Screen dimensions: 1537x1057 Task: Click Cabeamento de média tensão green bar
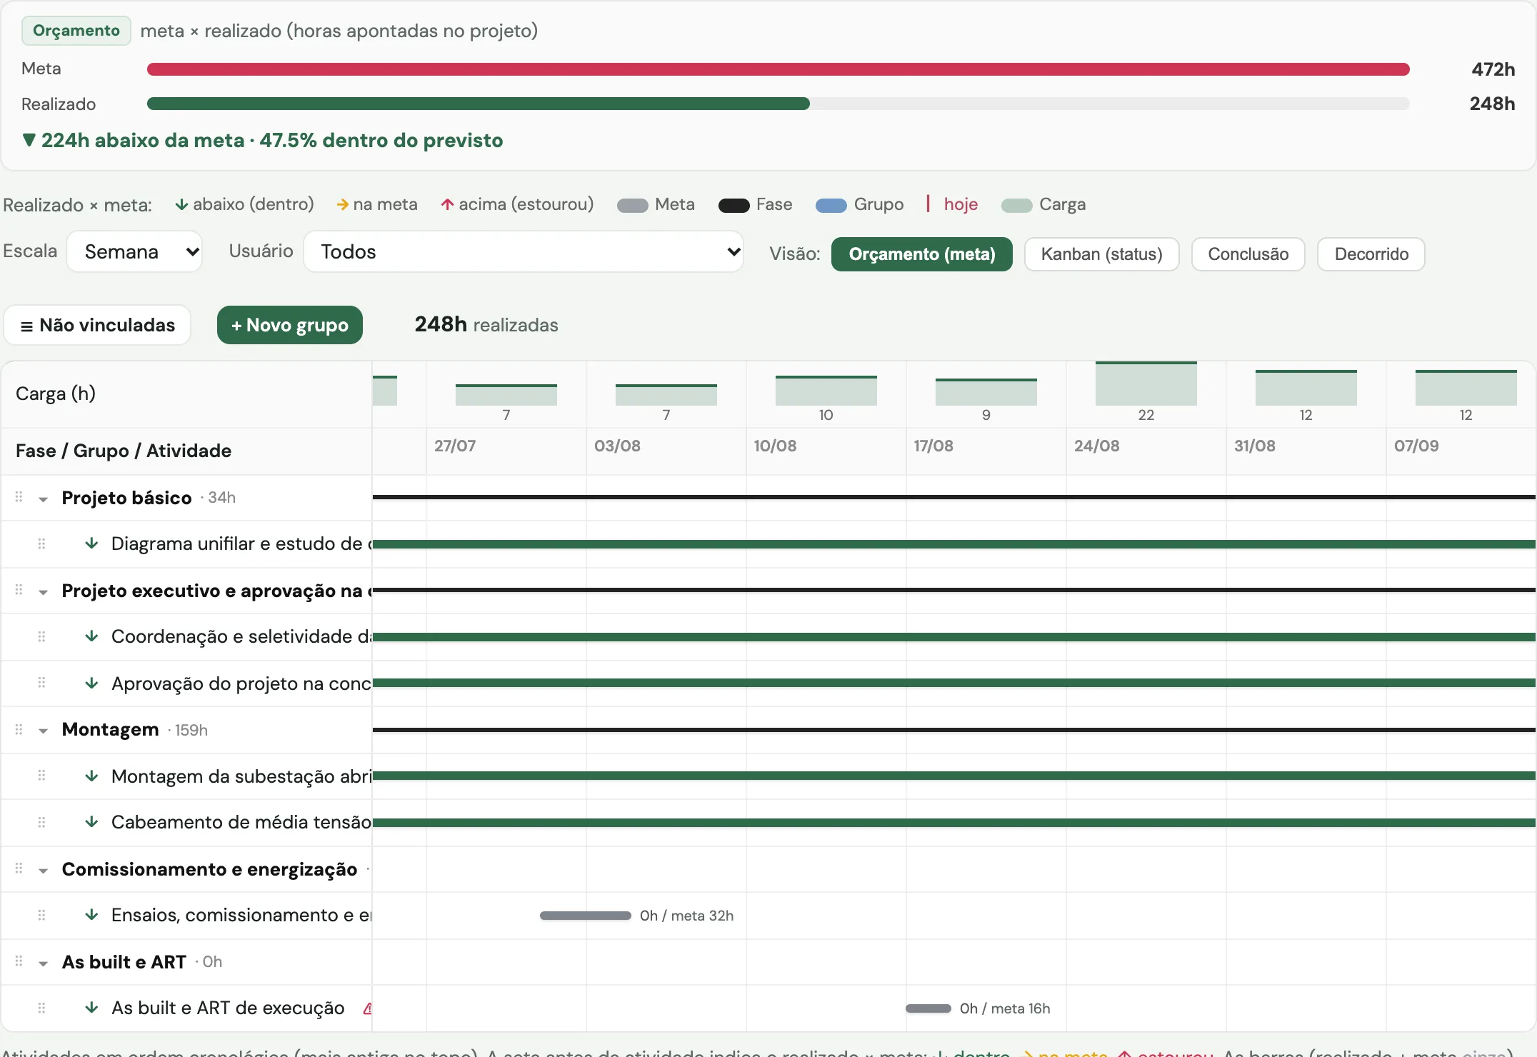(954, 822)
